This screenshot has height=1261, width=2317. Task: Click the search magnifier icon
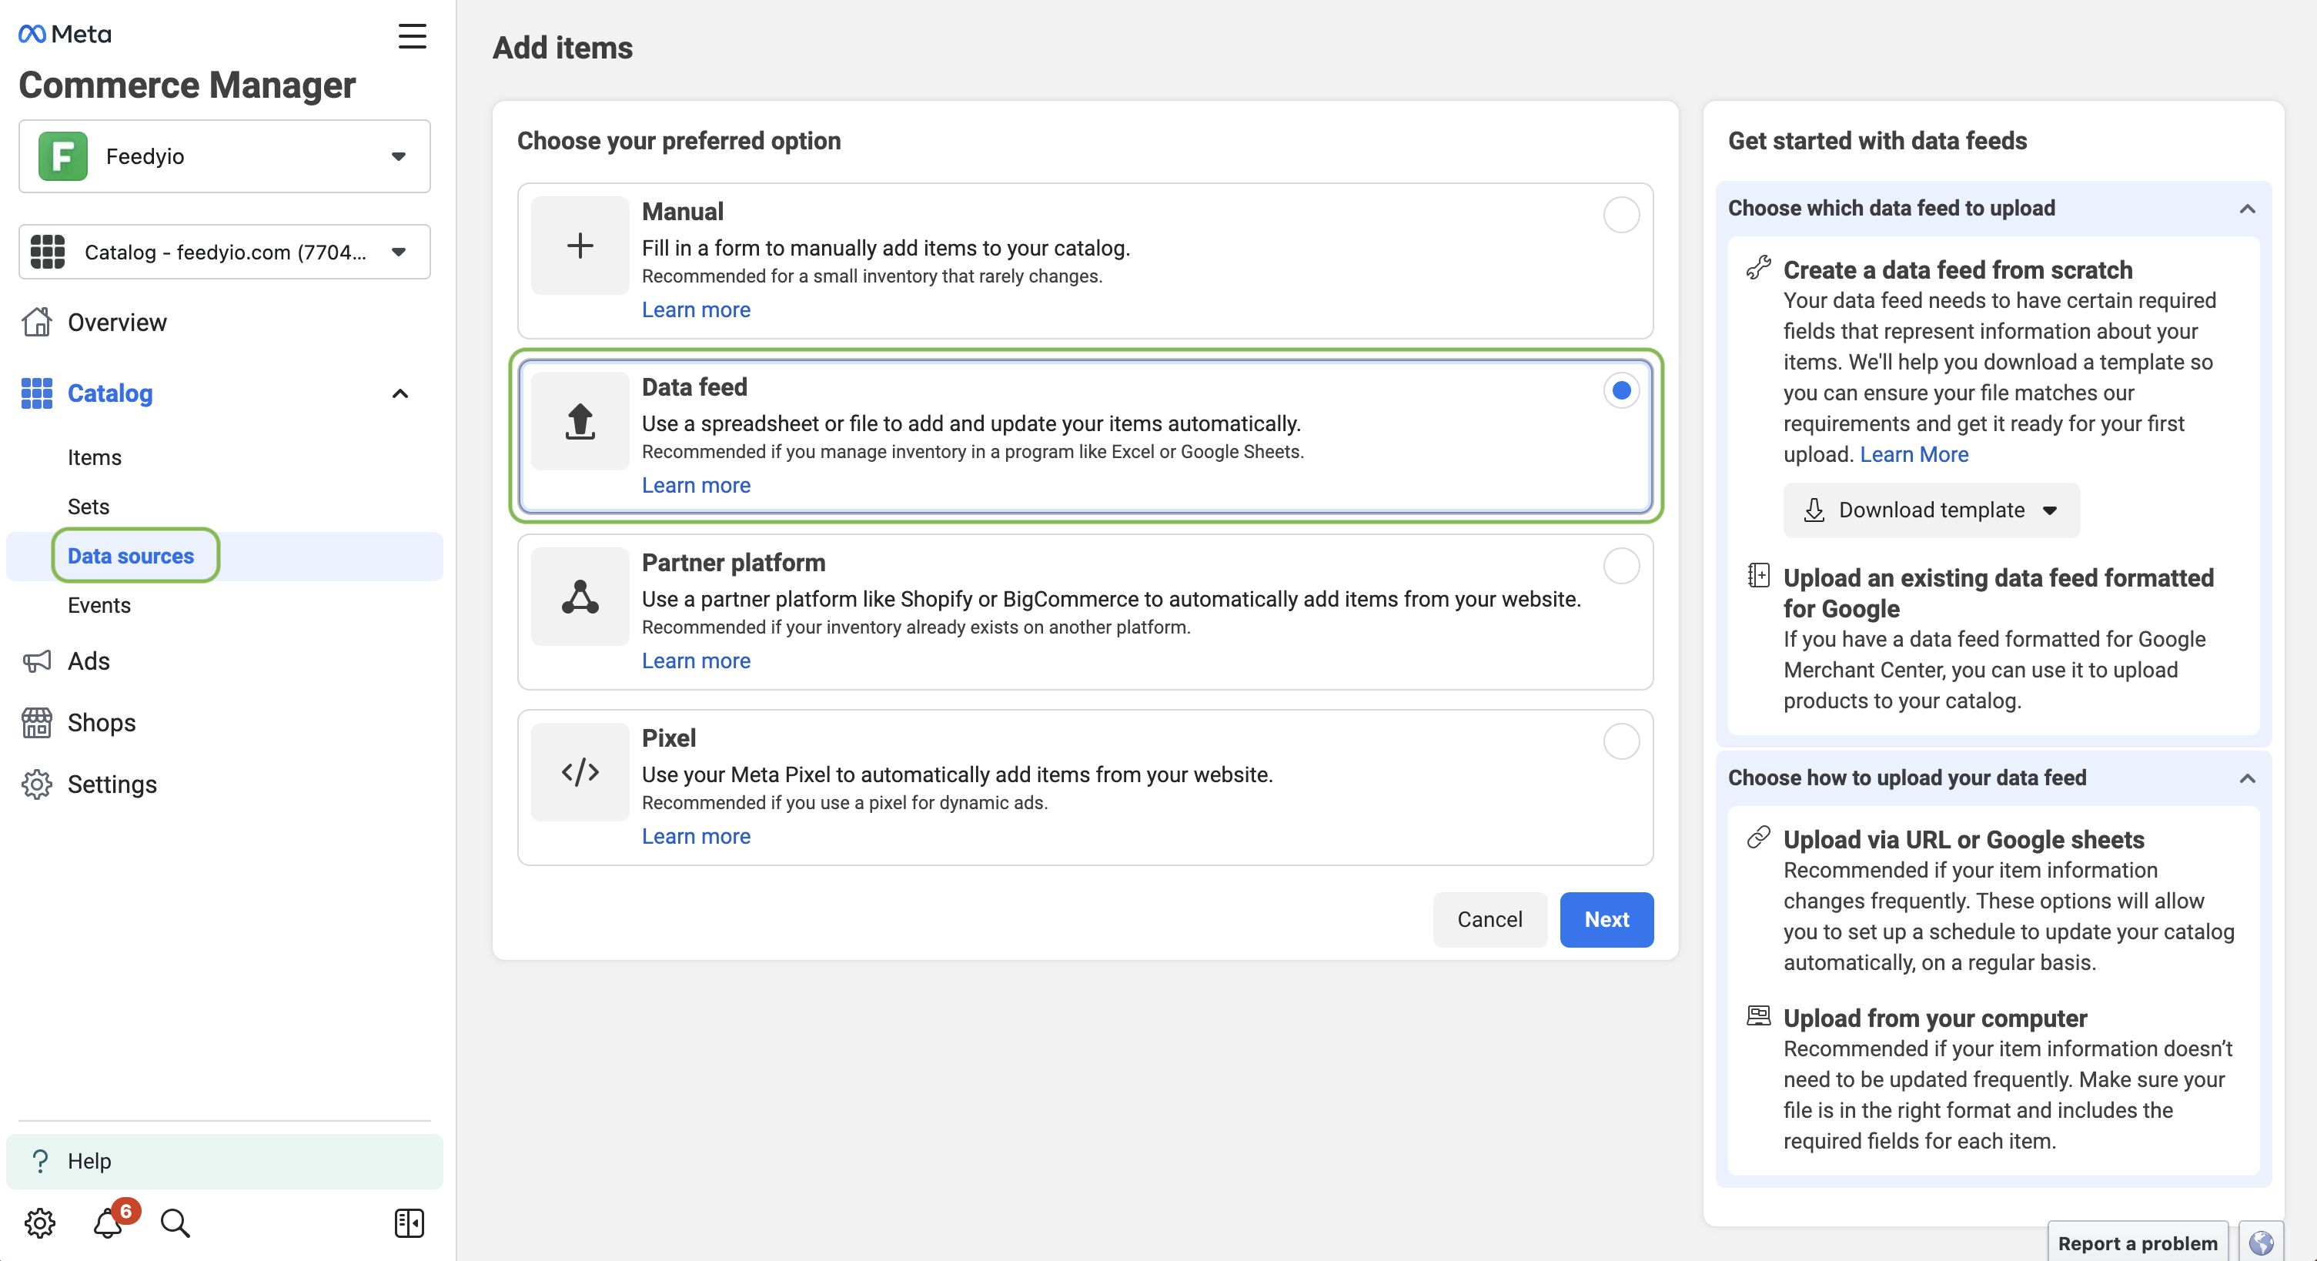pyautogui.click(x=176, y=1223)
